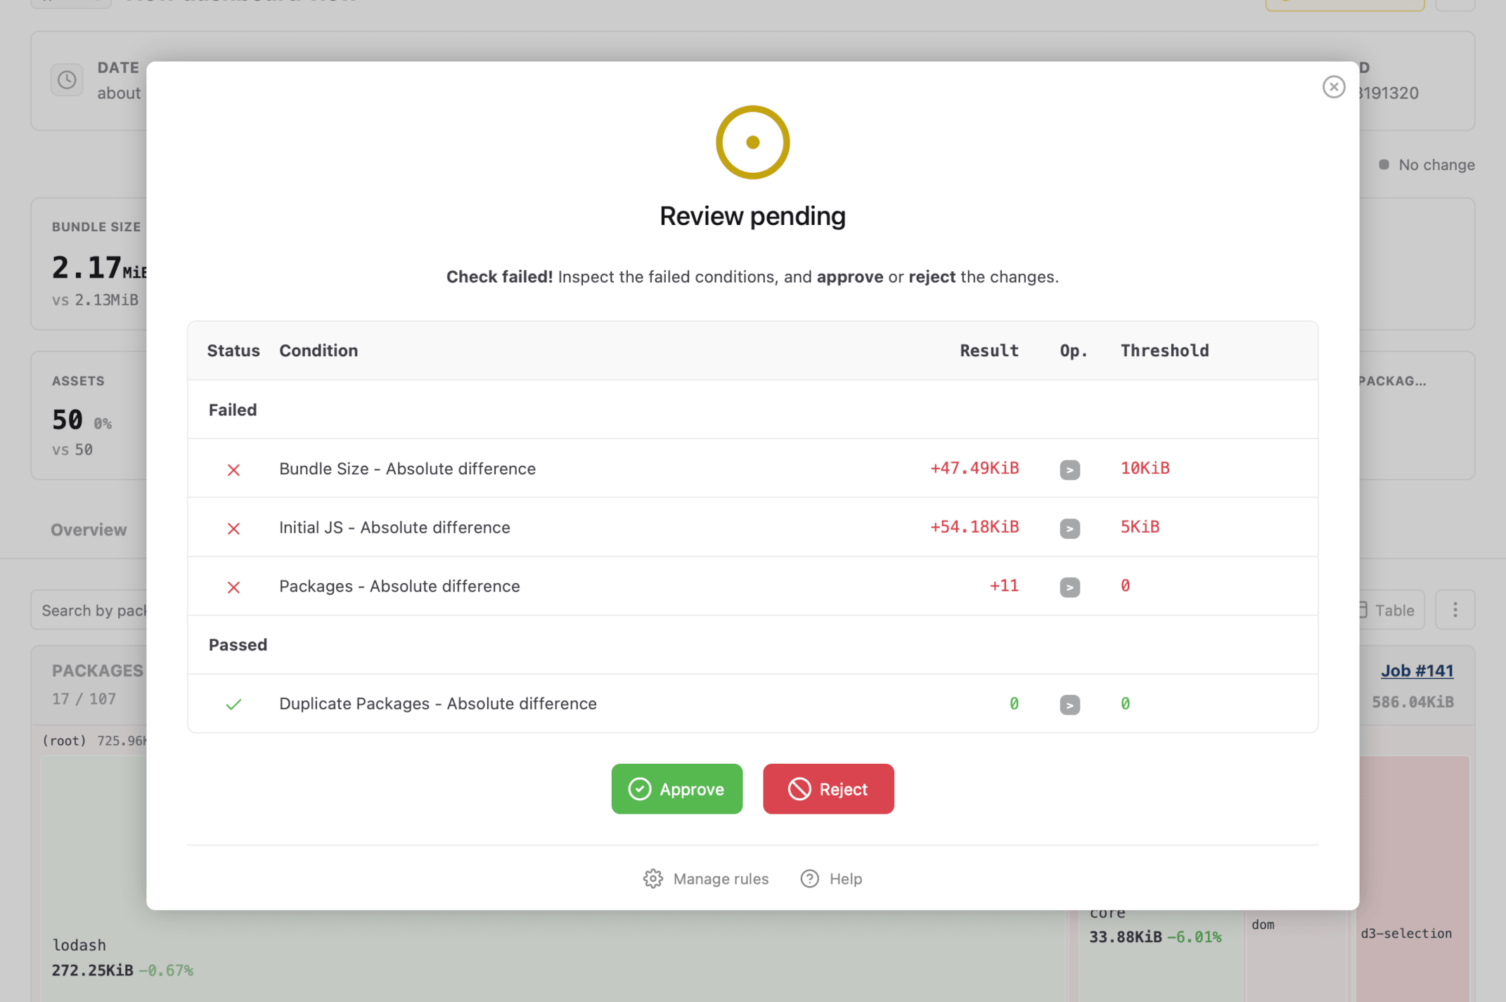The image size is (1506, 1002).
Task: Click the clock icon beside DATE
Action: (67, 80)
